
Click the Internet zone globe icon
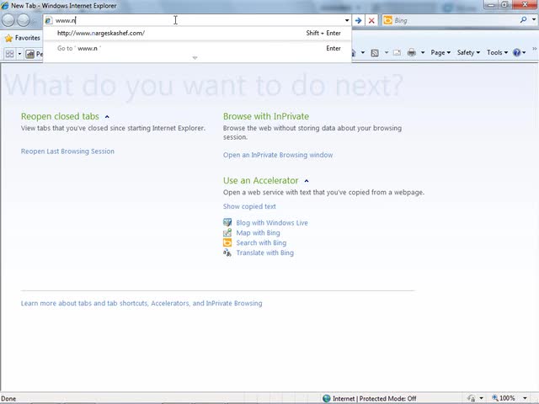pyautogui.click(x=327, y=398)
